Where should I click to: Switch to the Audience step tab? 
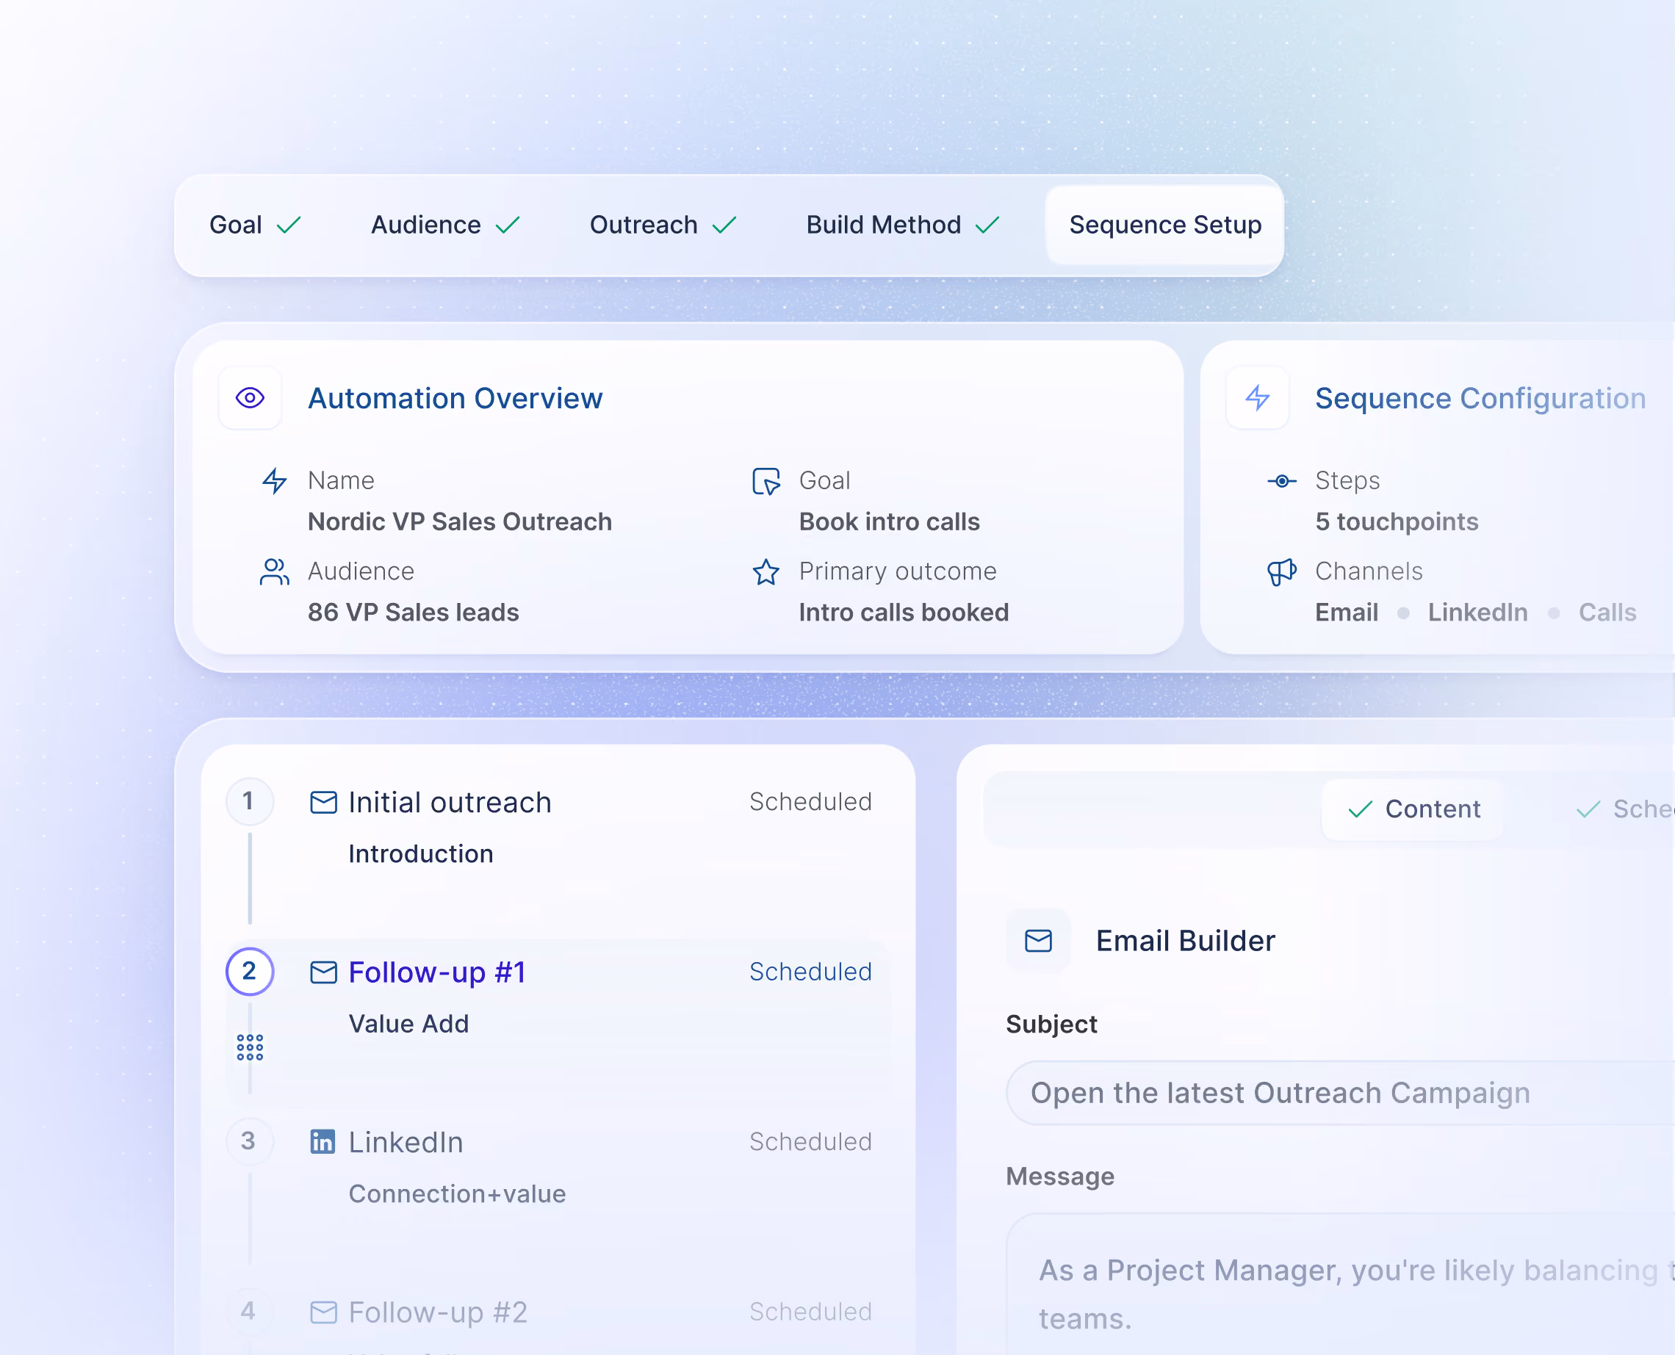(445, 225)
